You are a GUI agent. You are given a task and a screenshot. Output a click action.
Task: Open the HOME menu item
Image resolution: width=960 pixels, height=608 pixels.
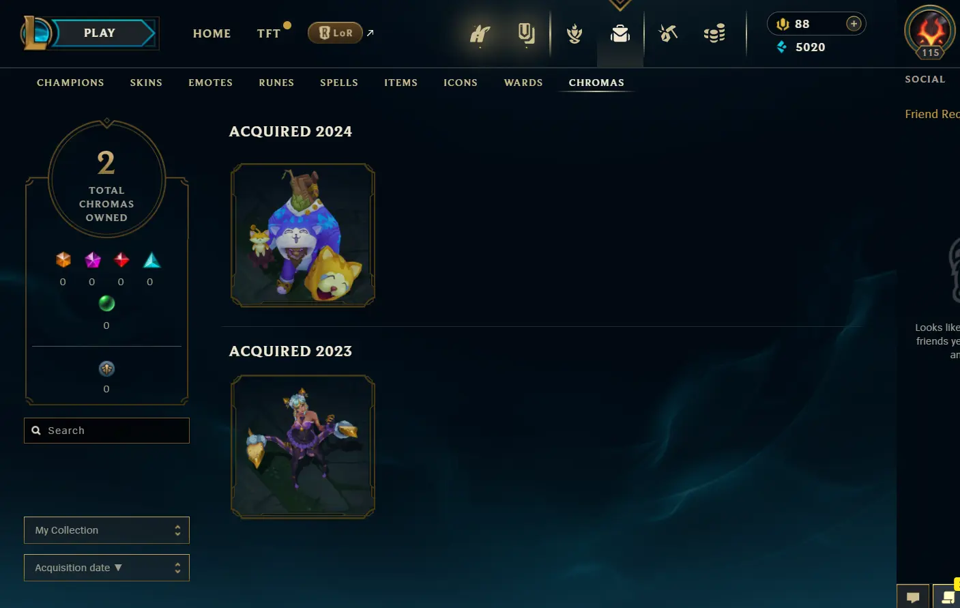point(212,33)
